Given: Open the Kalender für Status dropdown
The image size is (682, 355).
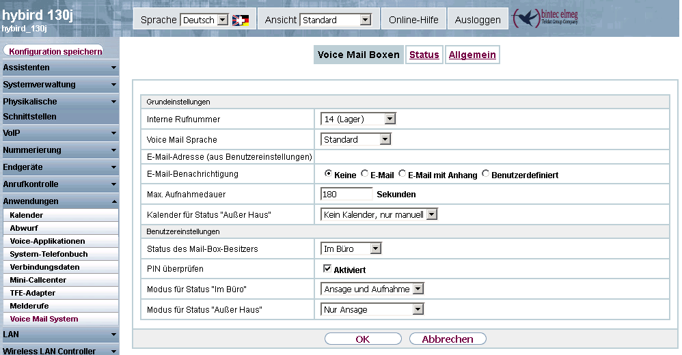Looking at the screenshot, I should [379, 214].
